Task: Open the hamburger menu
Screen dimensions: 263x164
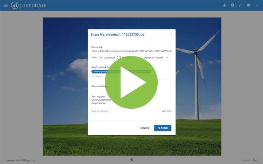Action: point(6,5)
